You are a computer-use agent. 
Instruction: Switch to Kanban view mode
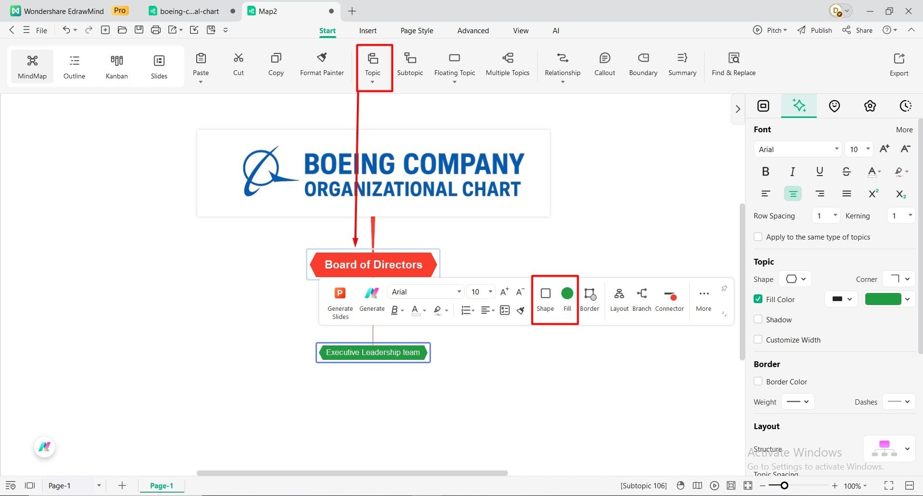[x=117, y=67]
